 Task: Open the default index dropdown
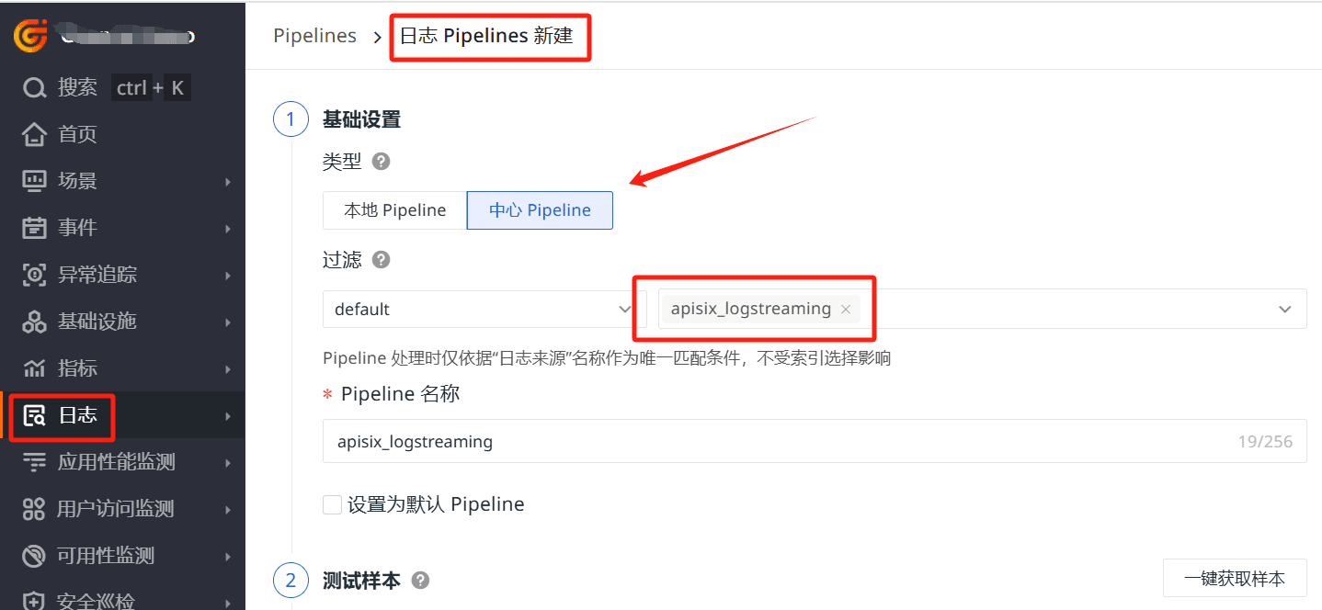[x=482, y=310]
